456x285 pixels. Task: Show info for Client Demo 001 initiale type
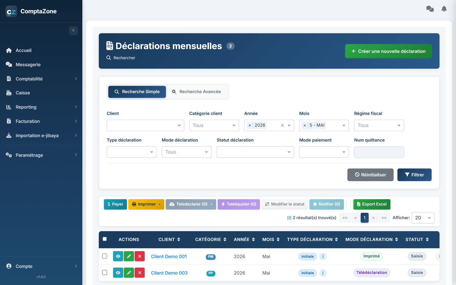323,256
